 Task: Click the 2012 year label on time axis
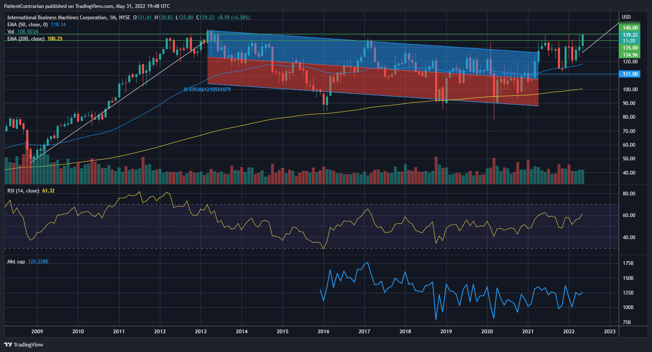pos(160,332)
